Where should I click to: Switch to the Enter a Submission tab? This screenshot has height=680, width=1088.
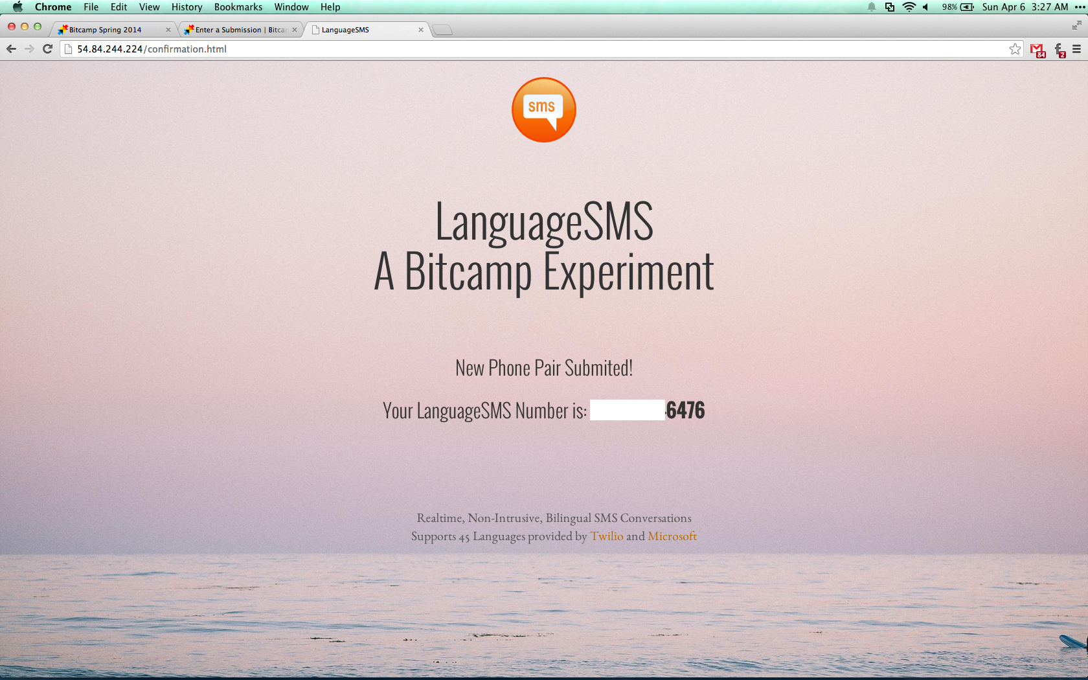[x=241, y=30]
